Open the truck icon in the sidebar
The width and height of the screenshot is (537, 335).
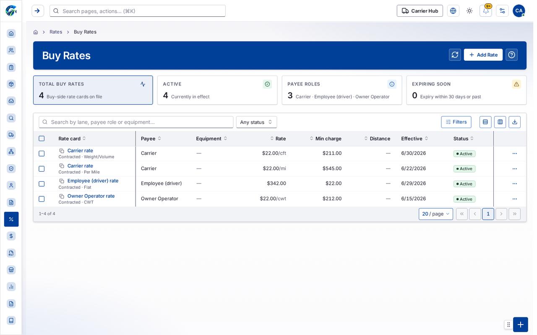[x=11, y=134]
